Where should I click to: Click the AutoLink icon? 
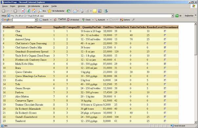(x=96, y=20)
